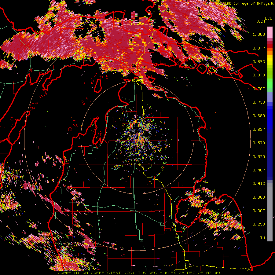Click the CORRELATION COEFFICIENT caption text
275x275 pixels.
pos(89,273)
